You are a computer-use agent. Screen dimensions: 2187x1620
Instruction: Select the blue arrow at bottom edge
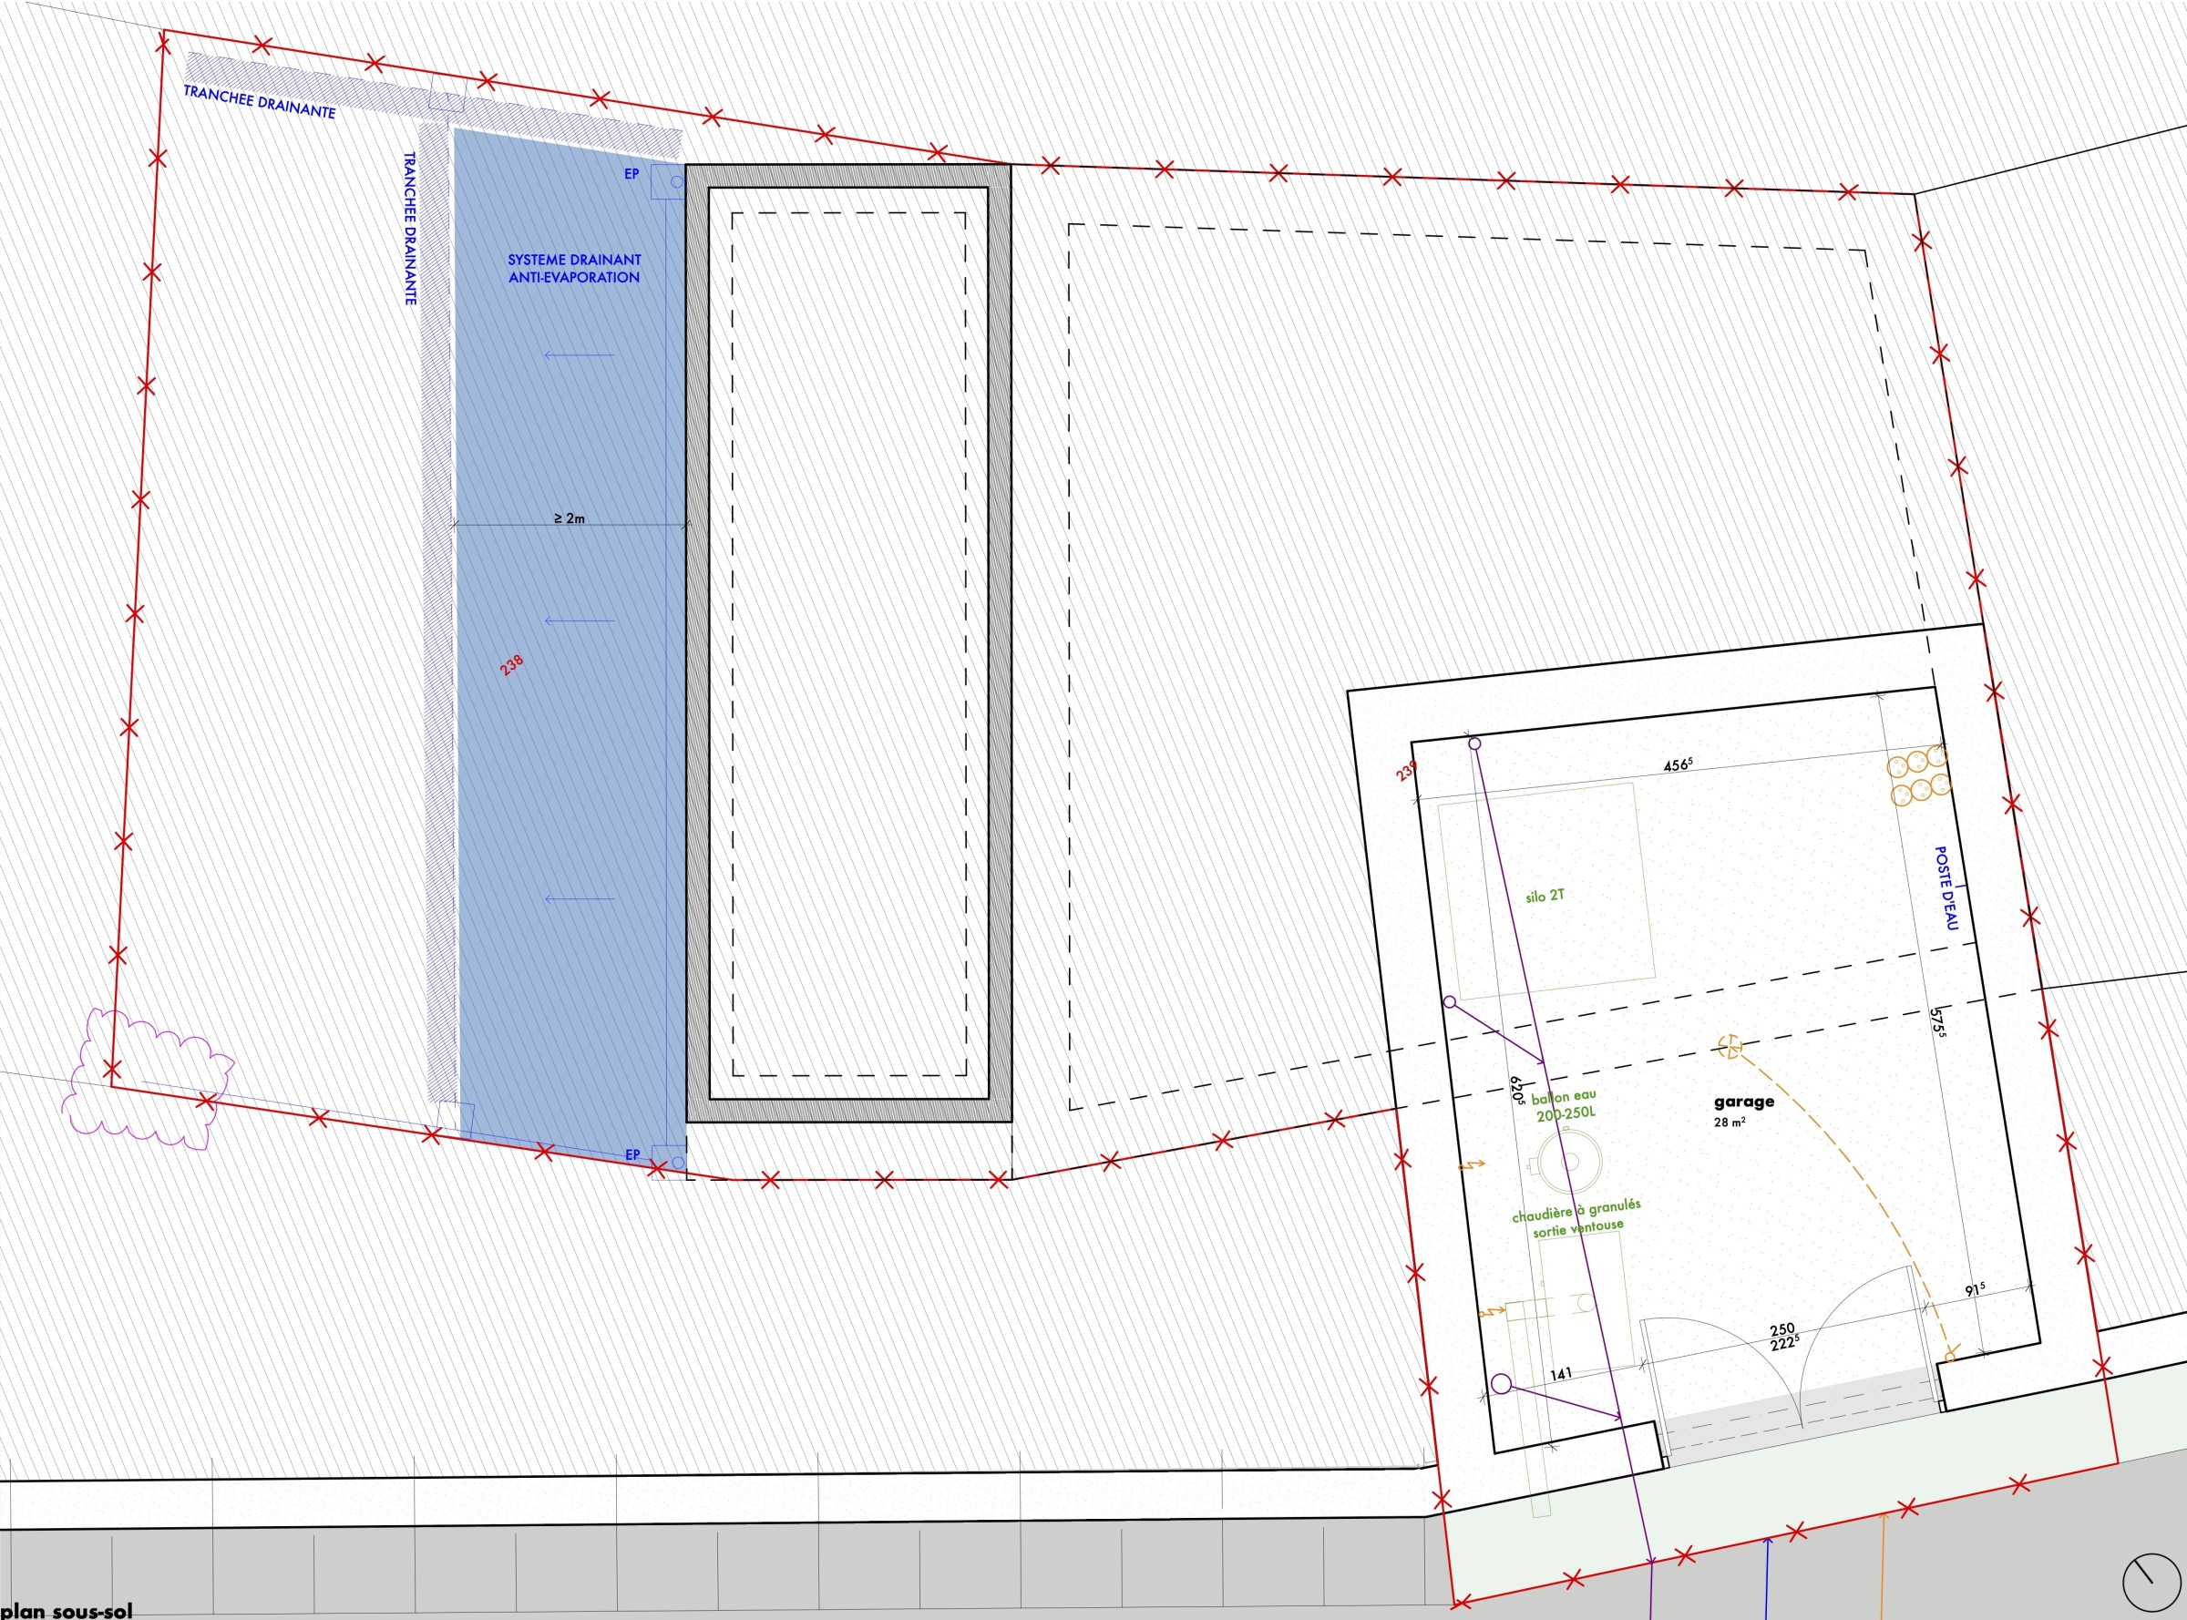[x=1767, y=1577]
